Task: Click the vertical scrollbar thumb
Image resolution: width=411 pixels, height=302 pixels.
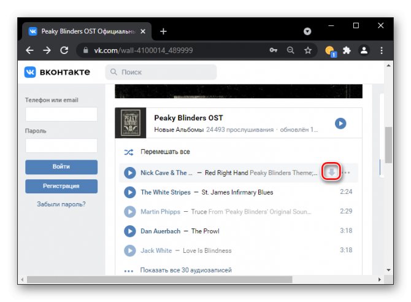Action: click(x=388, y=145)
